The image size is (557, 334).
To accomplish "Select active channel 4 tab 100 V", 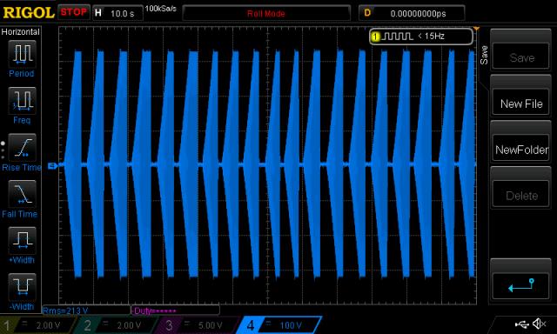I will [x=279, y=325].
